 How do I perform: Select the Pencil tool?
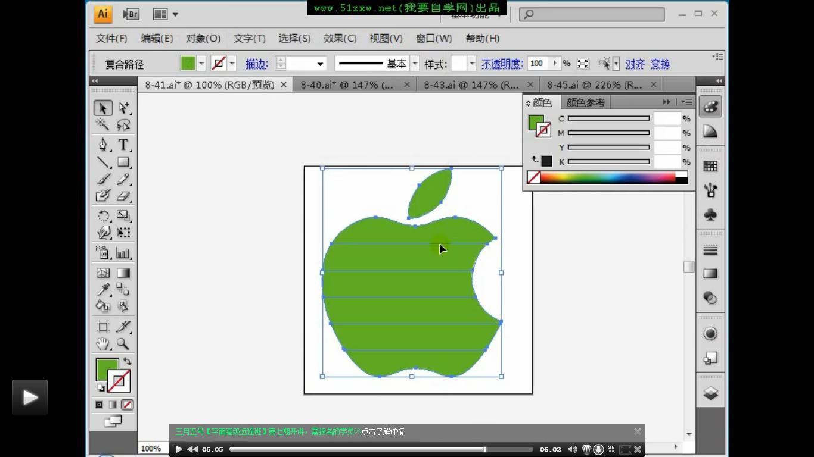coord(123,179)
